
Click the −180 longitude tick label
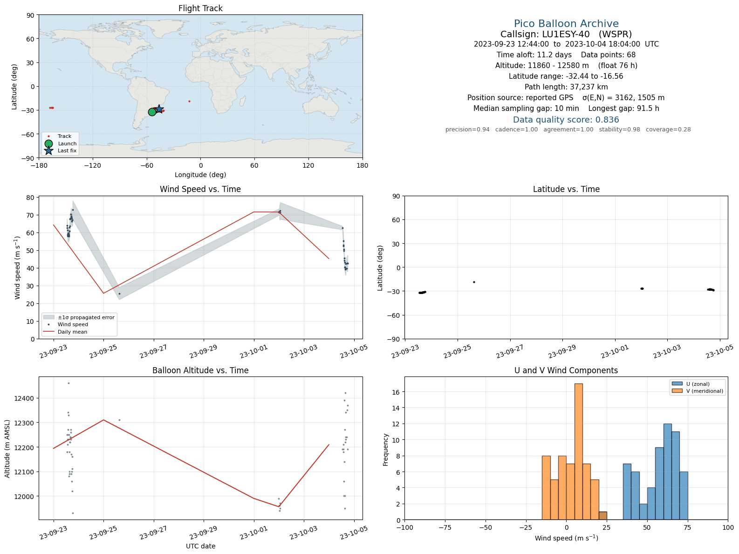click(x=39, y=165)
